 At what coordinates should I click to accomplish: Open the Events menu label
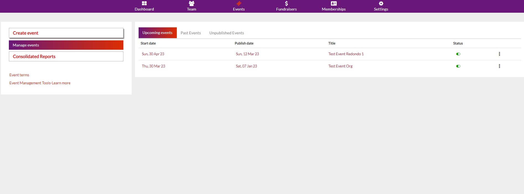point(239,9)
